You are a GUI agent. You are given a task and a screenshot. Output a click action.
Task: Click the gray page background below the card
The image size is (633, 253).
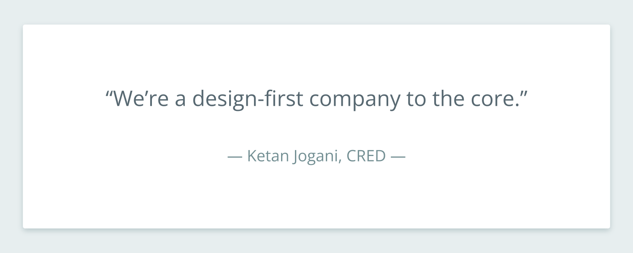point(316,242)
